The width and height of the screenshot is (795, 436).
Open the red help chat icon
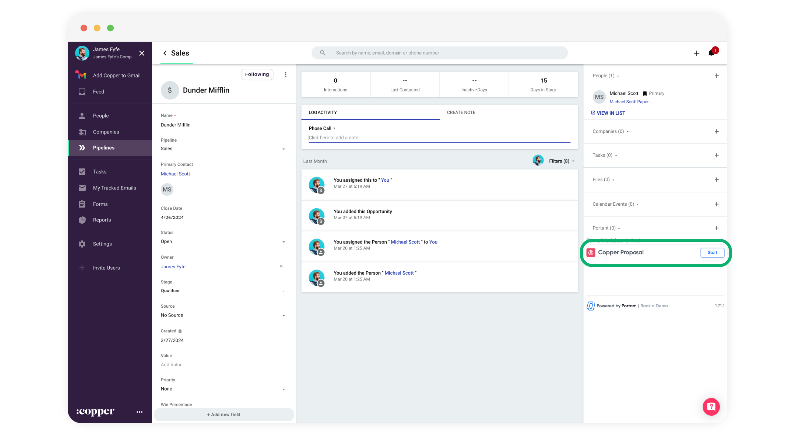pos(711,407)
